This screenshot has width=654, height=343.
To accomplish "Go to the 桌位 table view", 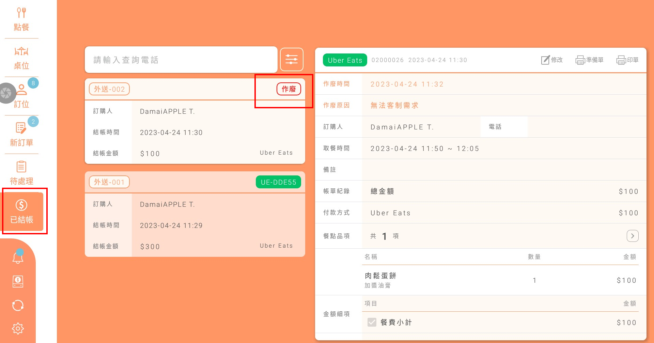I will click(x=21, y=58).
